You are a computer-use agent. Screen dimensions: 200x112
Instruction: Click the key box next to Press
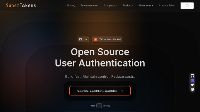coord(99,106)
